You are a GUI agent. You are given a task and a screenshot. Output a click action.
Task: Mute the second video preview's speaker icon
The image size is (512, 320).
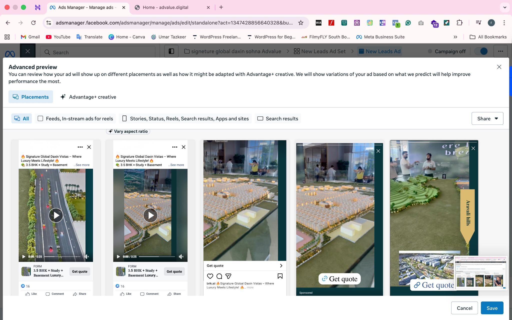click(x=181, y=256)
